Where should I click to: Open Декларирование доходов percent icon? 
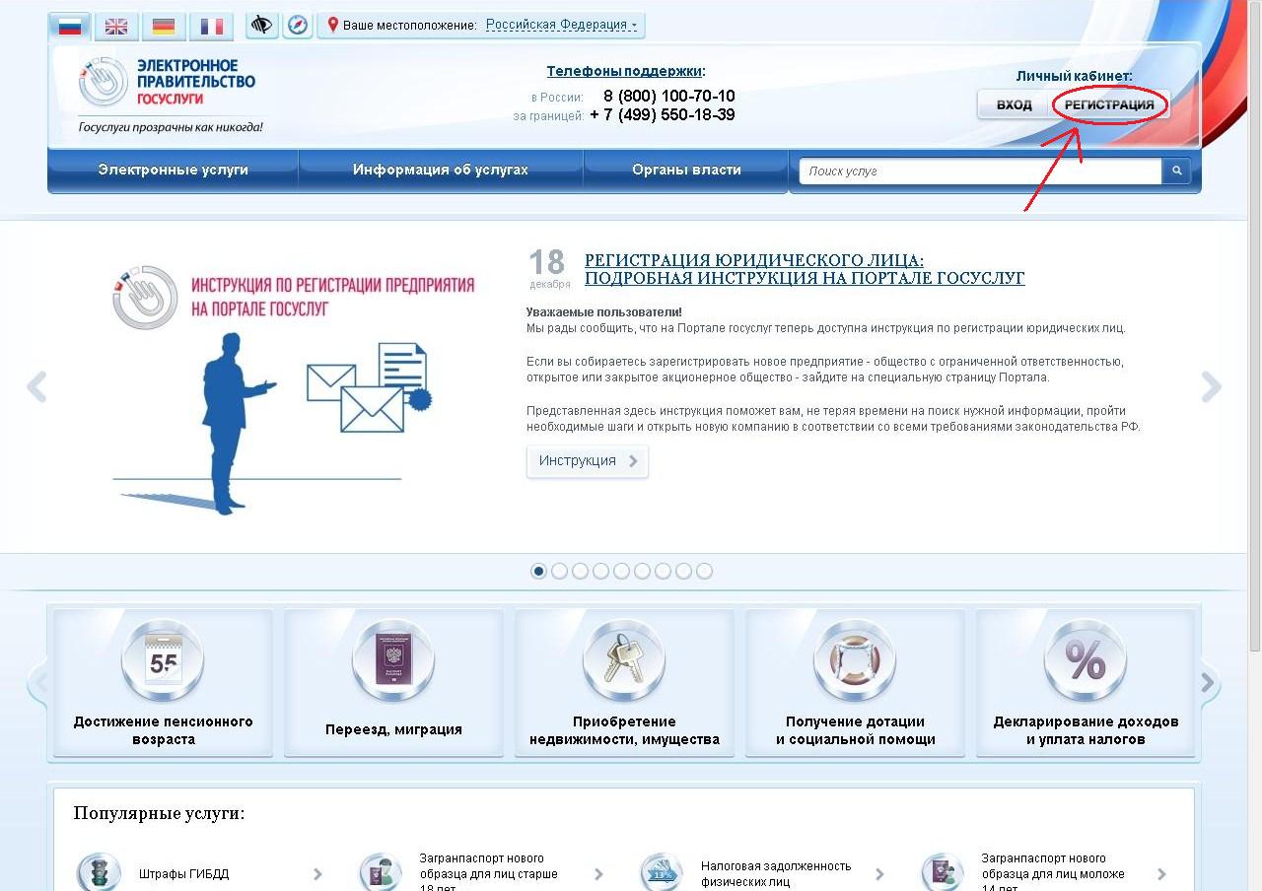pos(1086,659)
